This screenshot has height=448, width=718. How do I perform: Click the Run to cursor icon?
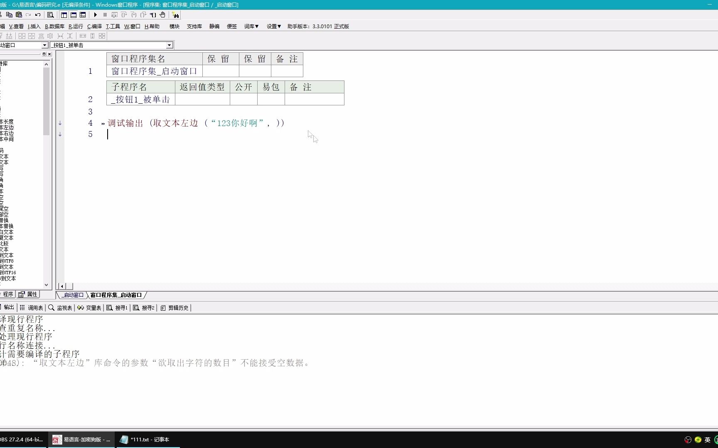point(153,15)
